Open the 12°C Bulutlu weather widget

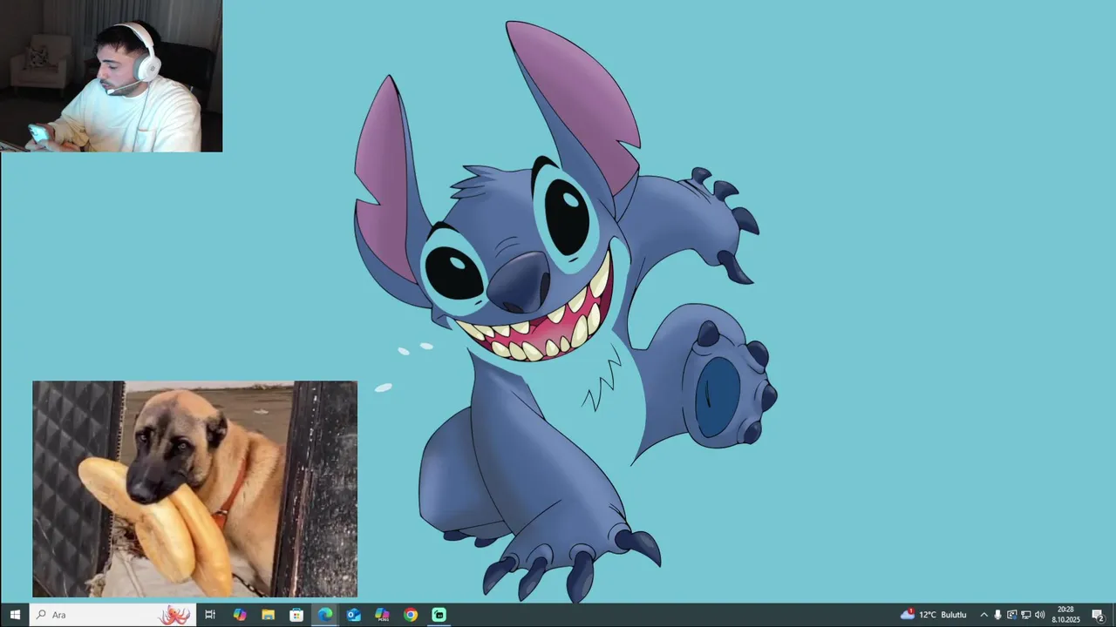pyautogui.click(x=934, y=615)
